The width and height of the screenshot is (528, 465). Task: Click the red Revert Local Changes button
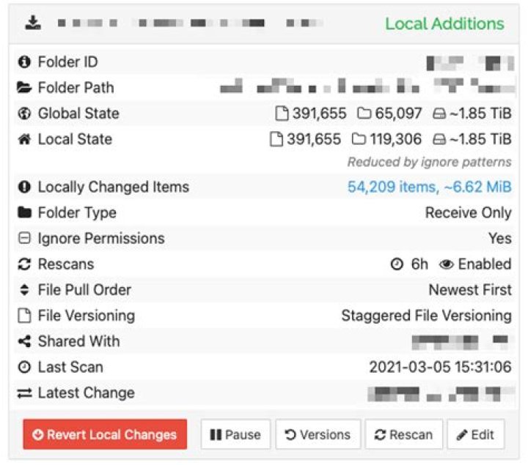105,434
